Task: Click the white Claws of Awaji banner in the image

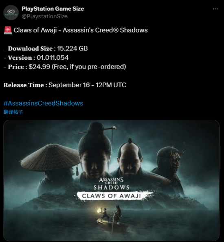Action: [114, 196]
